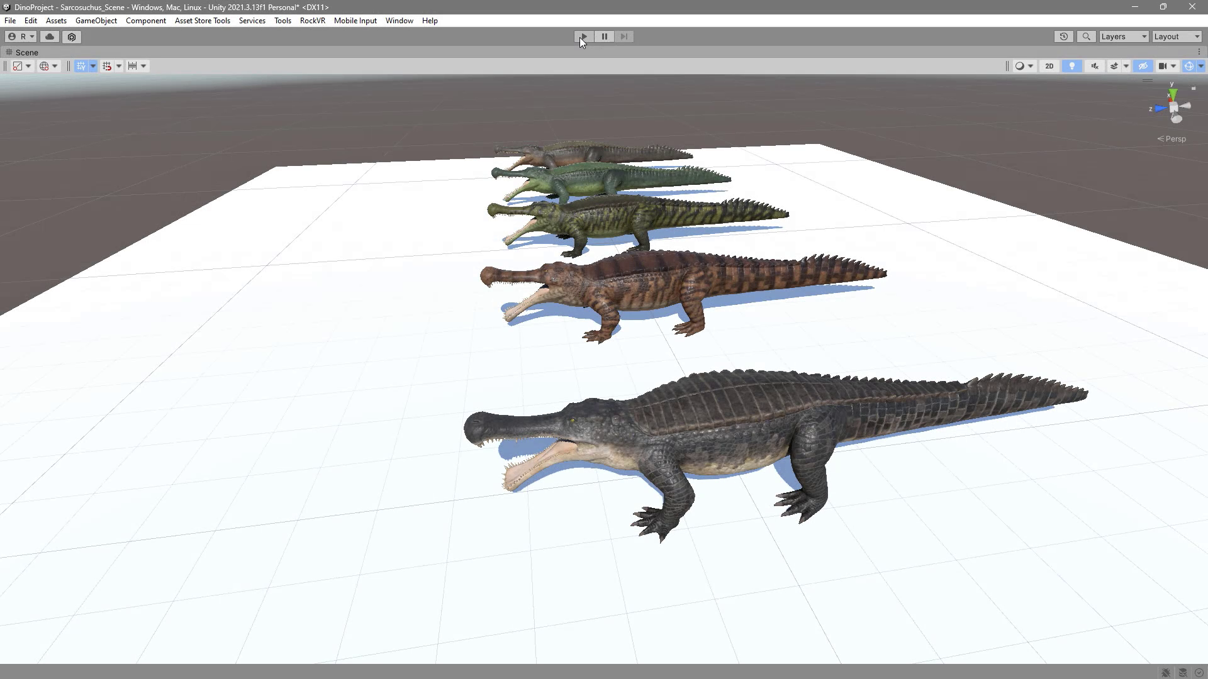Click the auto-generate lighting status icon
Image resolution: width=1208 pixels, height=679 pixels.
tap(1183, 672)
